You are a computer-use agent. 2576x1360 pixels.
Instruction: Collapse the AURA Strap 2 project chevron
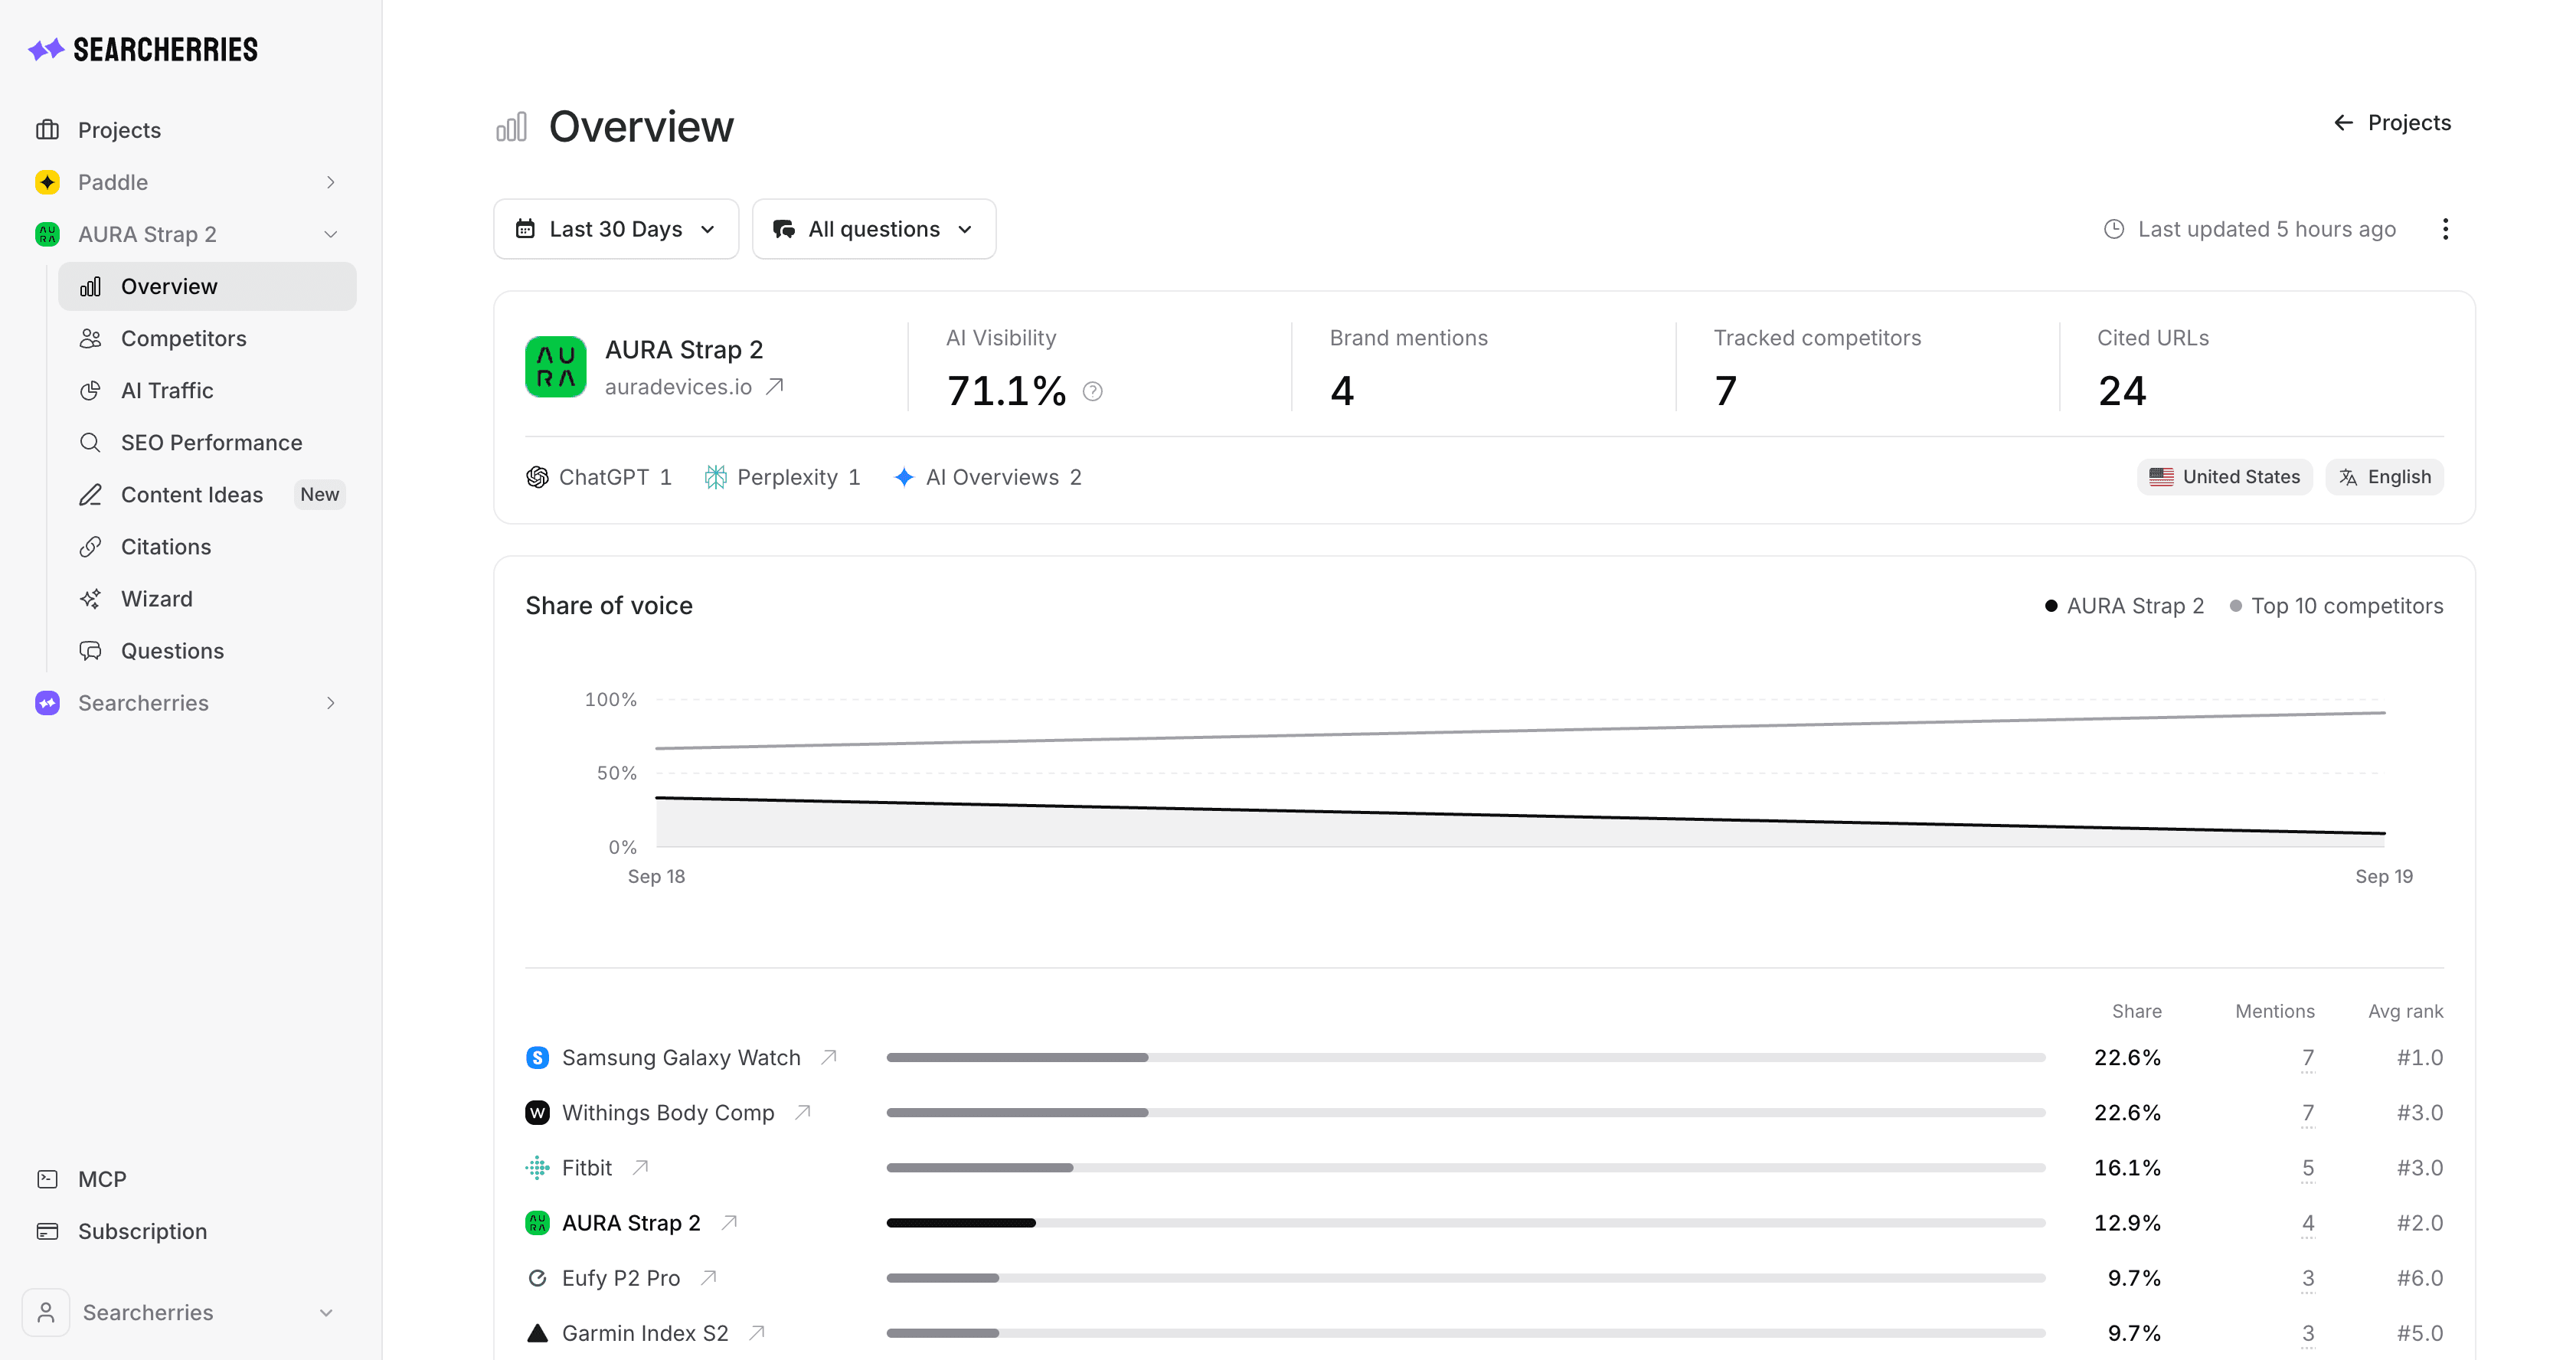pos(330,234)
